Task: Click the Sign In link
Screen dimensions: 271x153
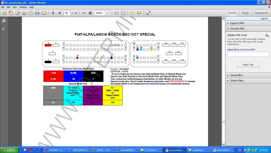Action: [x=264, y=19]
